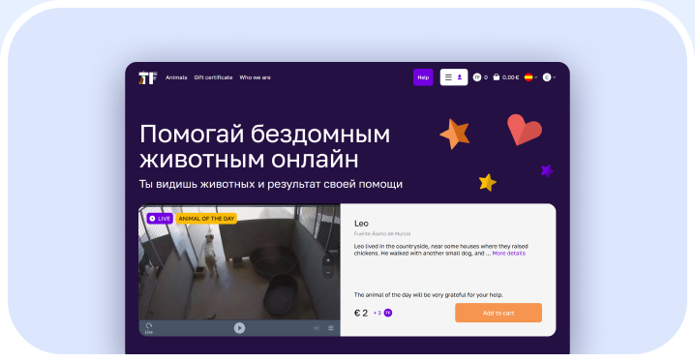Click the user profile icon
The height and width of the screenshot is (362, 695).
(x=460, y=77)
